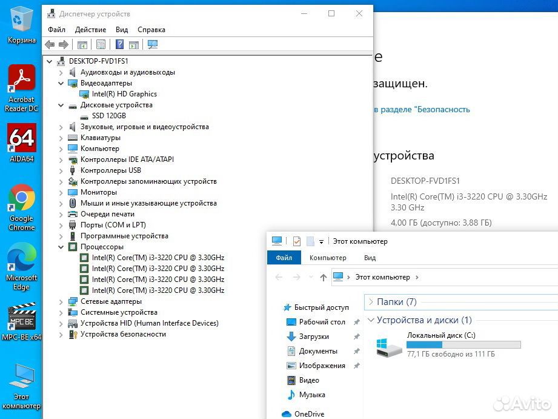Open Изображения in Quick access
The image size is (558, 419).
(x=322, y=366)
